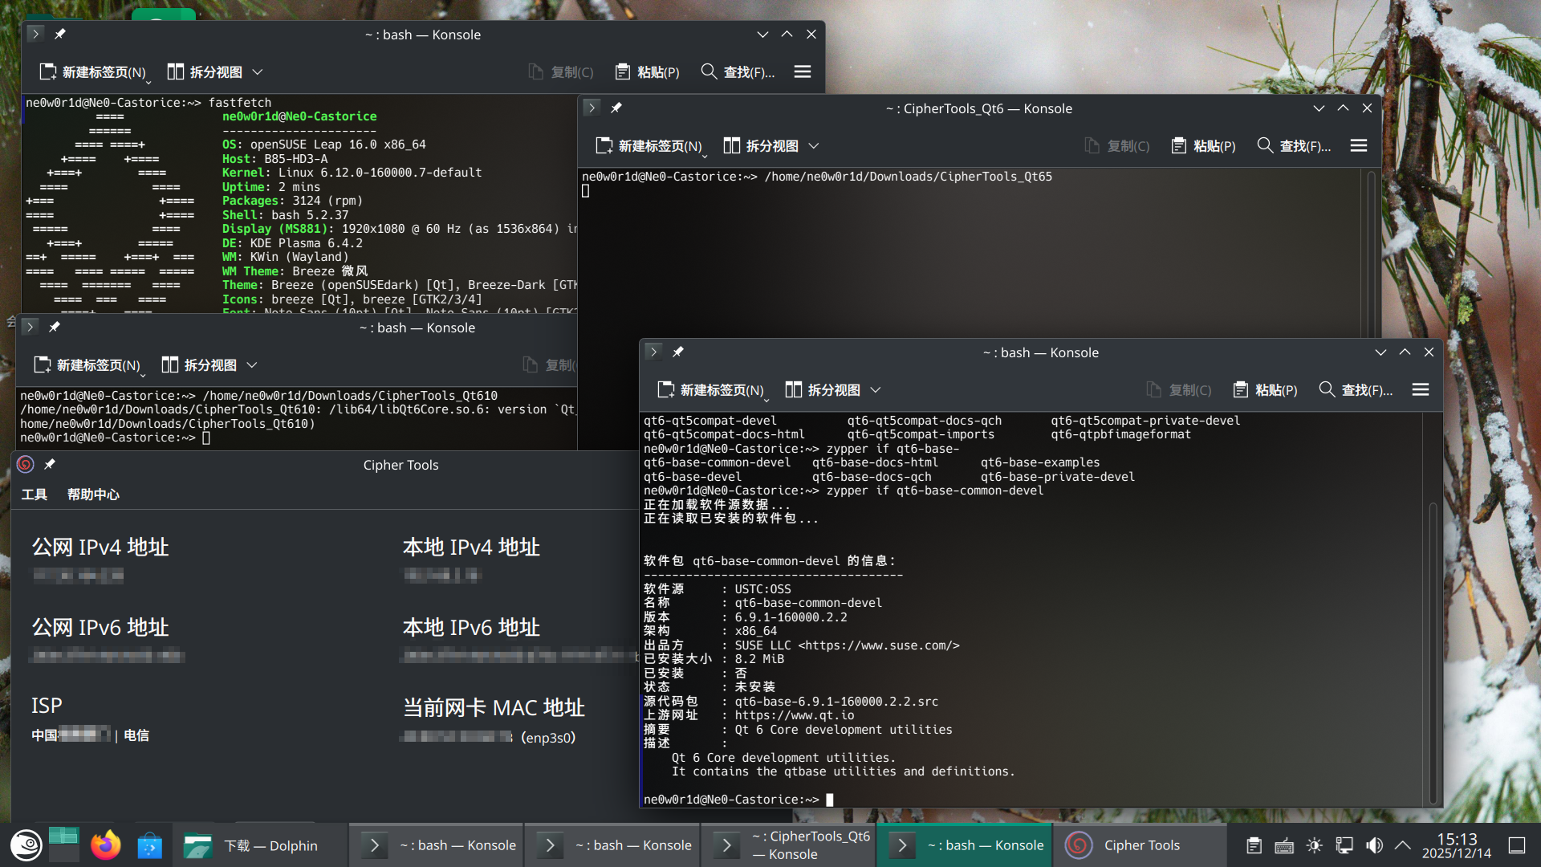Open the 帮助中心 menu in Cipher Tools

(x=93, y=495)
